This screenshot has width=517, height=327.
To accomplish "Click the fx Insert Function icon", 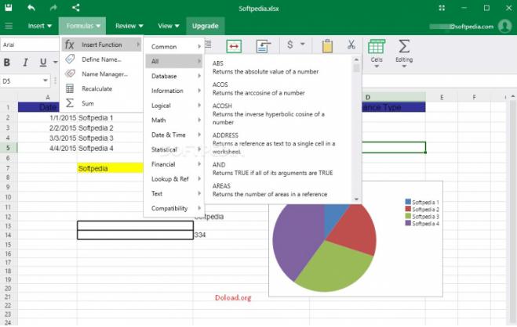I will click(x=69, y=45).
